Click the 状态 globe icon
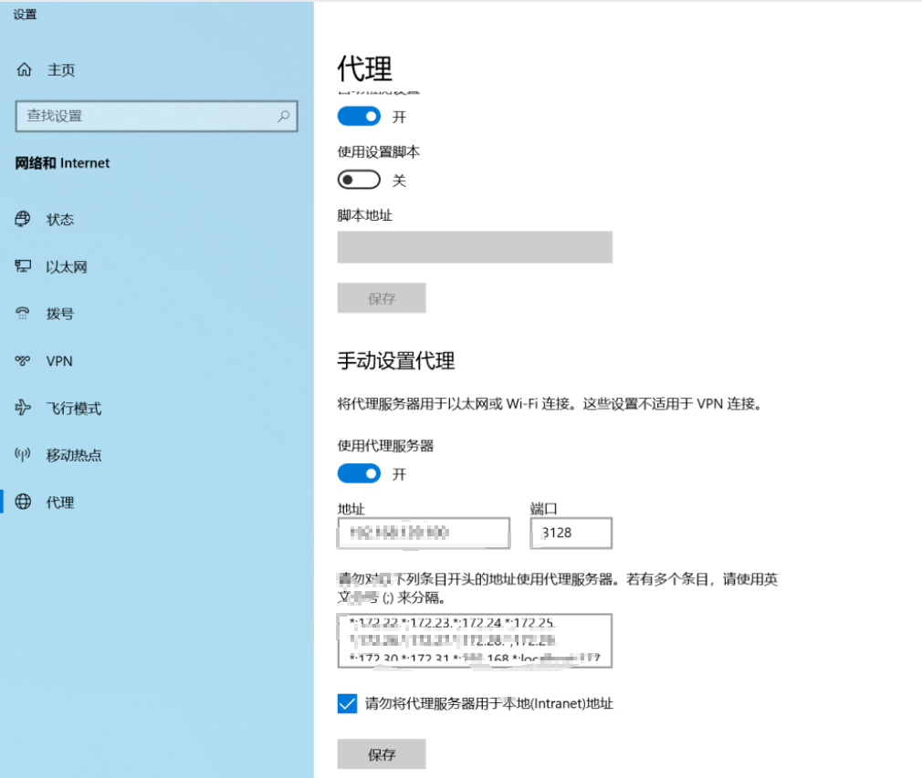 click(x=22, y=219)
